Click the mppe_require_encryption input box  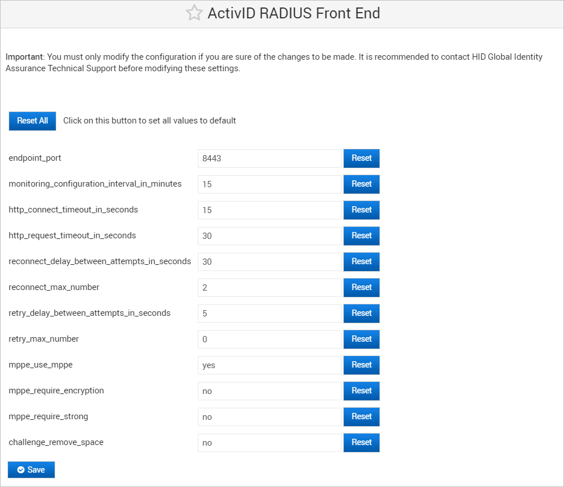pos(269,391)
